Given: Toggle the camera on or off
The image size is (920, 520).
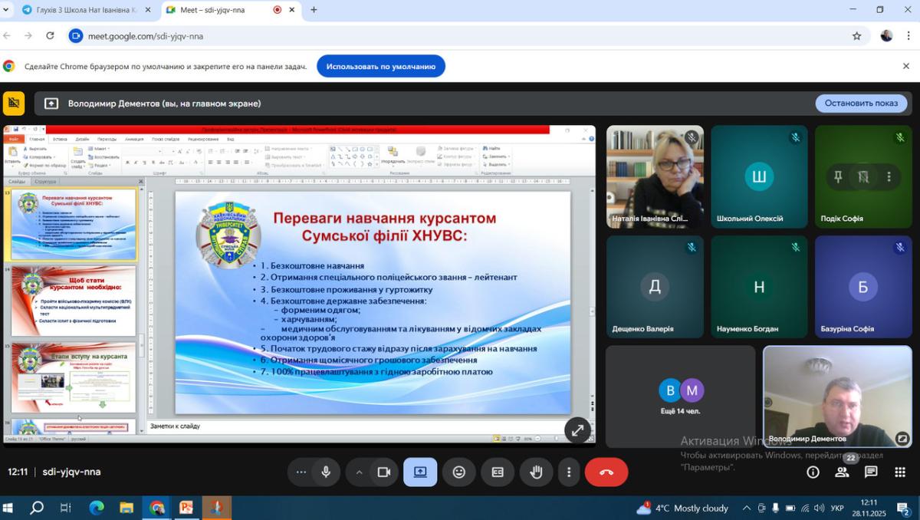Looking at the screenshot, I should click(384, 472).
